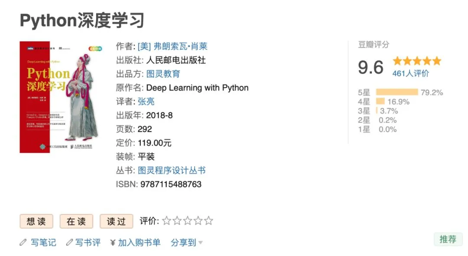Click the 0.2% percentage for 2星
The width and height of the screenshot is (468, 256).
(x=388, y=120)
